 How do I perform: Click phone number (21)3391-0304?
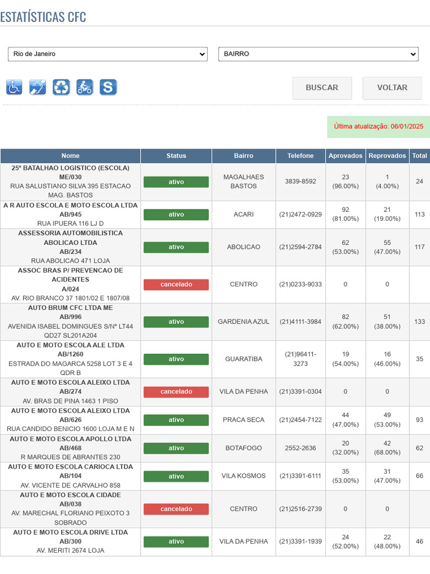click(x=301, y=392)
